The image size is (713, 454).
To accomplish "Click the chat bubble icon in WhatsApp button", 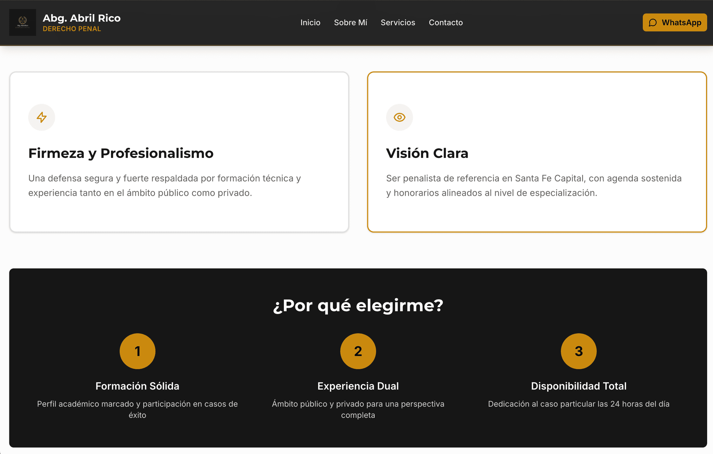I will click(653, 23).
